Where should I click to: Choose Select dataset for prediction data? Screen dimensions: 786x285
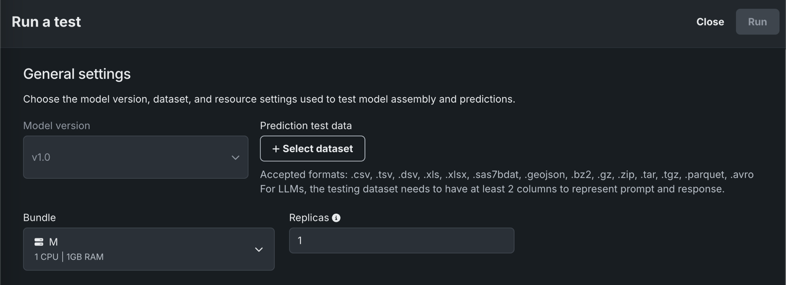pos(312,149)
